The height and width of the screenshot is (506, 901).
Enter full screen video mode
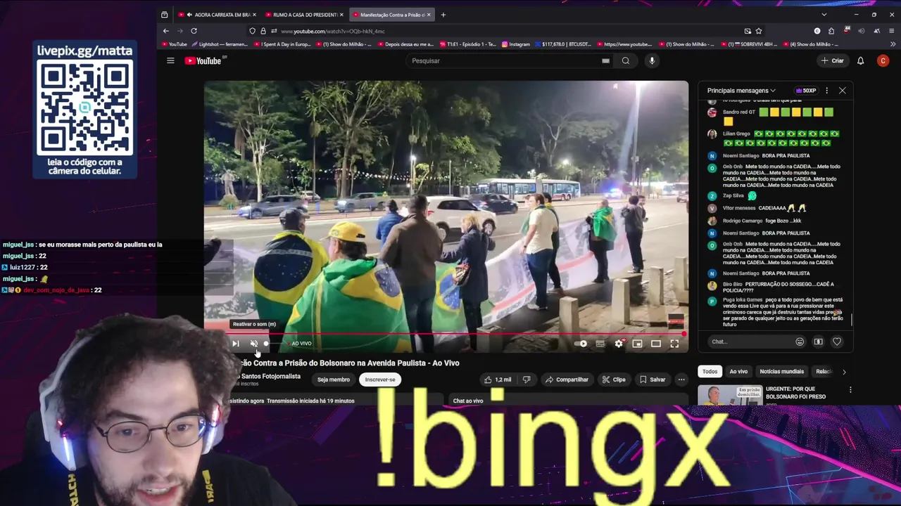(x=674, y=344)
